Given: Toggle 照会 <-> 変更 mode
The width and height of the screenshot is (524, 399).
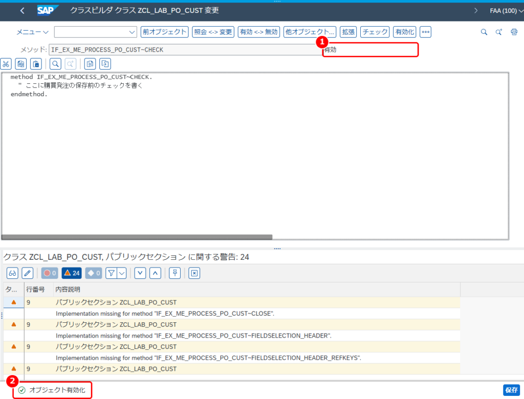Looking at the screenshot, I should click(x=213, y=32).
